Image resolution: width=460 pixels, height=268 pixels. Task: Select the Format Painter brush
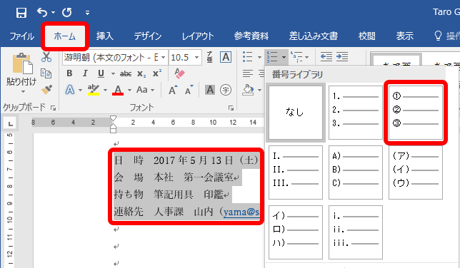pyautogui.click(x=46, y=90)
